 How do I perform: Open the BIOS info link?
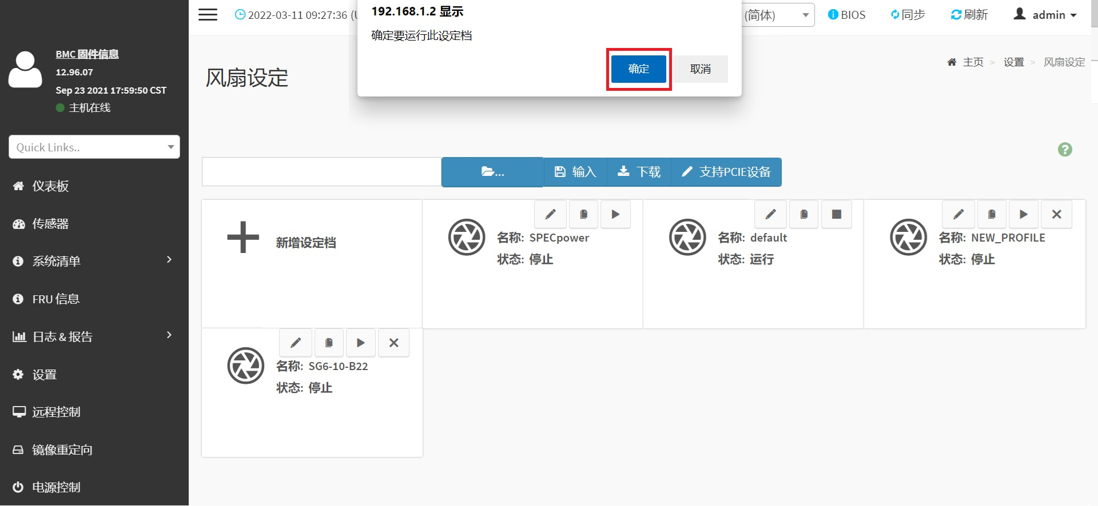[x=846, y=15]
